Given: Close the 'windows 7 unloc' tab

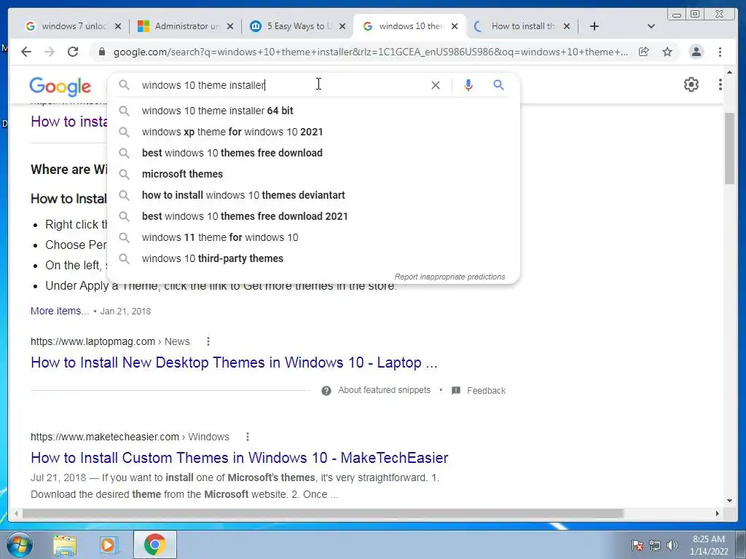Looking at the screenshot, I should pos(118,26).
